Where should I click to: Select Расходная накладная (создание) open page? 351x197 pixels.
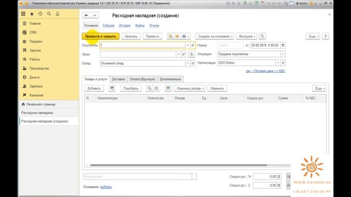point(49,121)
